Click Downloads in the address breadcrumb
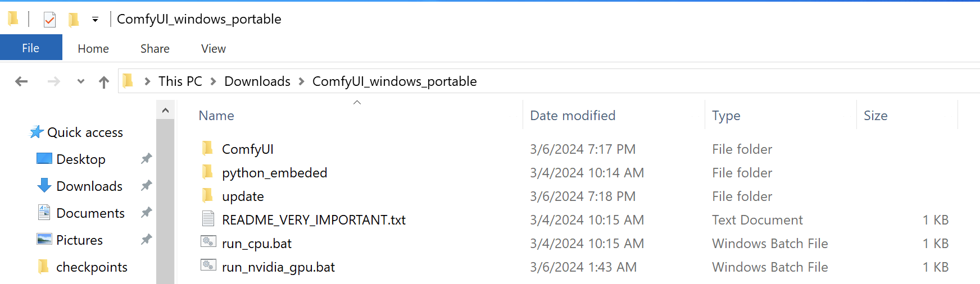 tap(257, 81)
